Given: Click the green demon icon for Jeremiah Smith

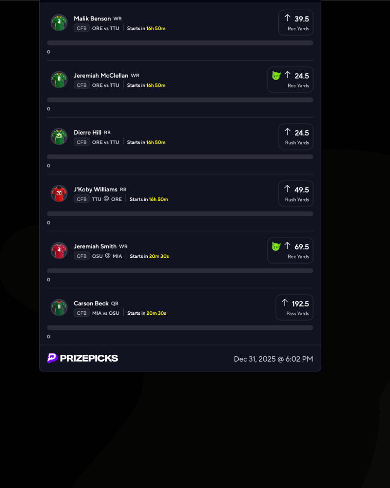Looking at the screenshot, I should pos(276,246).
